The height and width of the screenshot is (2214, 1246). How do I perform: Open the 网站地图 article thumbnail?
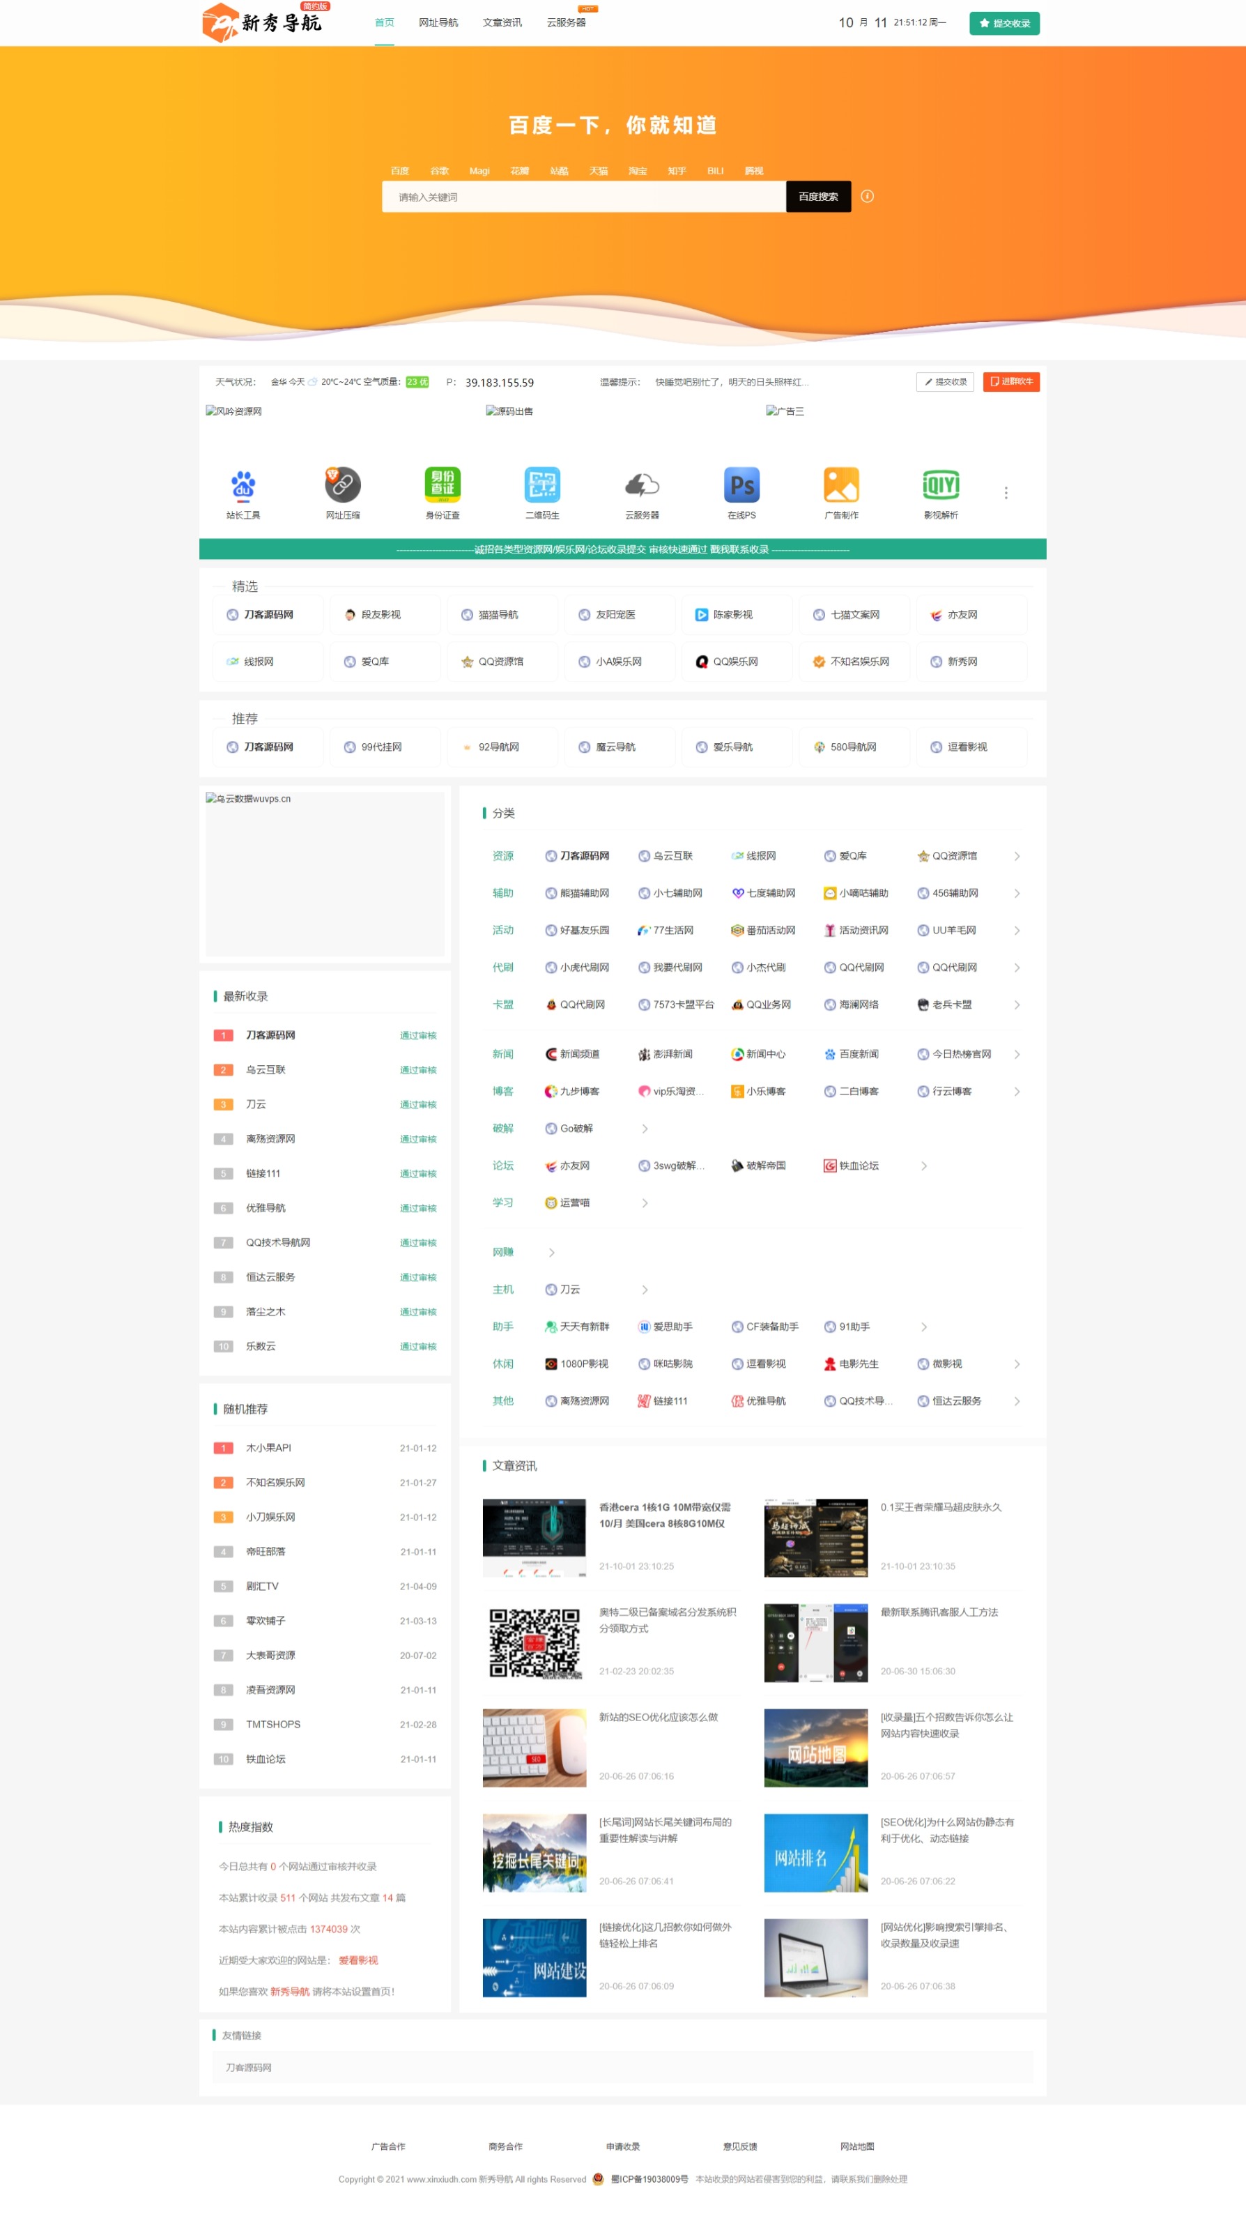tap(815, 1748)
